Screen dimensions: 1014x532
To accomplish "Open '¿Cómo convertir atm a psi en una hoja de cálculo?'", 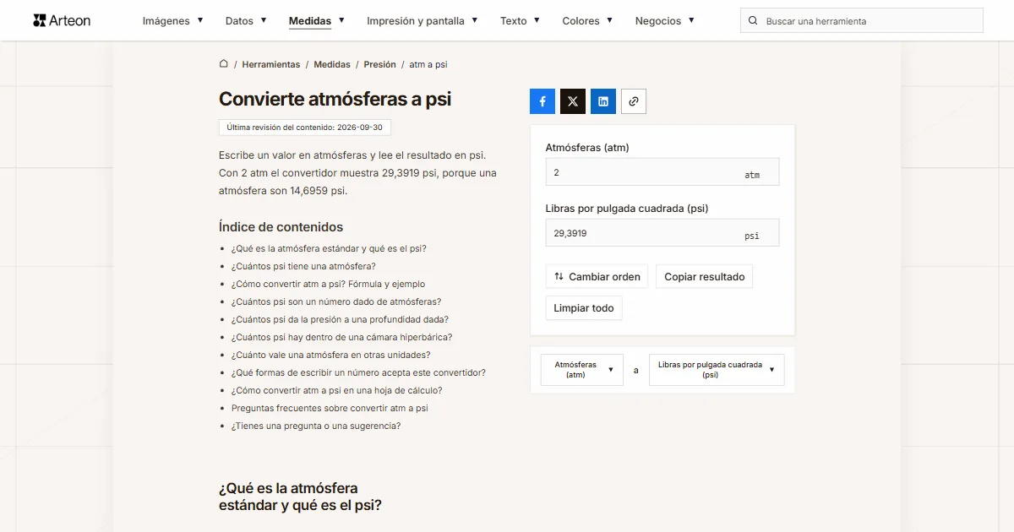I will 337,390.
